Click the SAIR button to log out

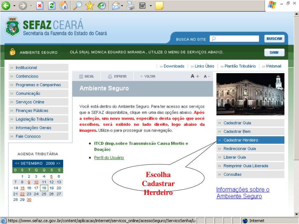[x=274, y=52]
